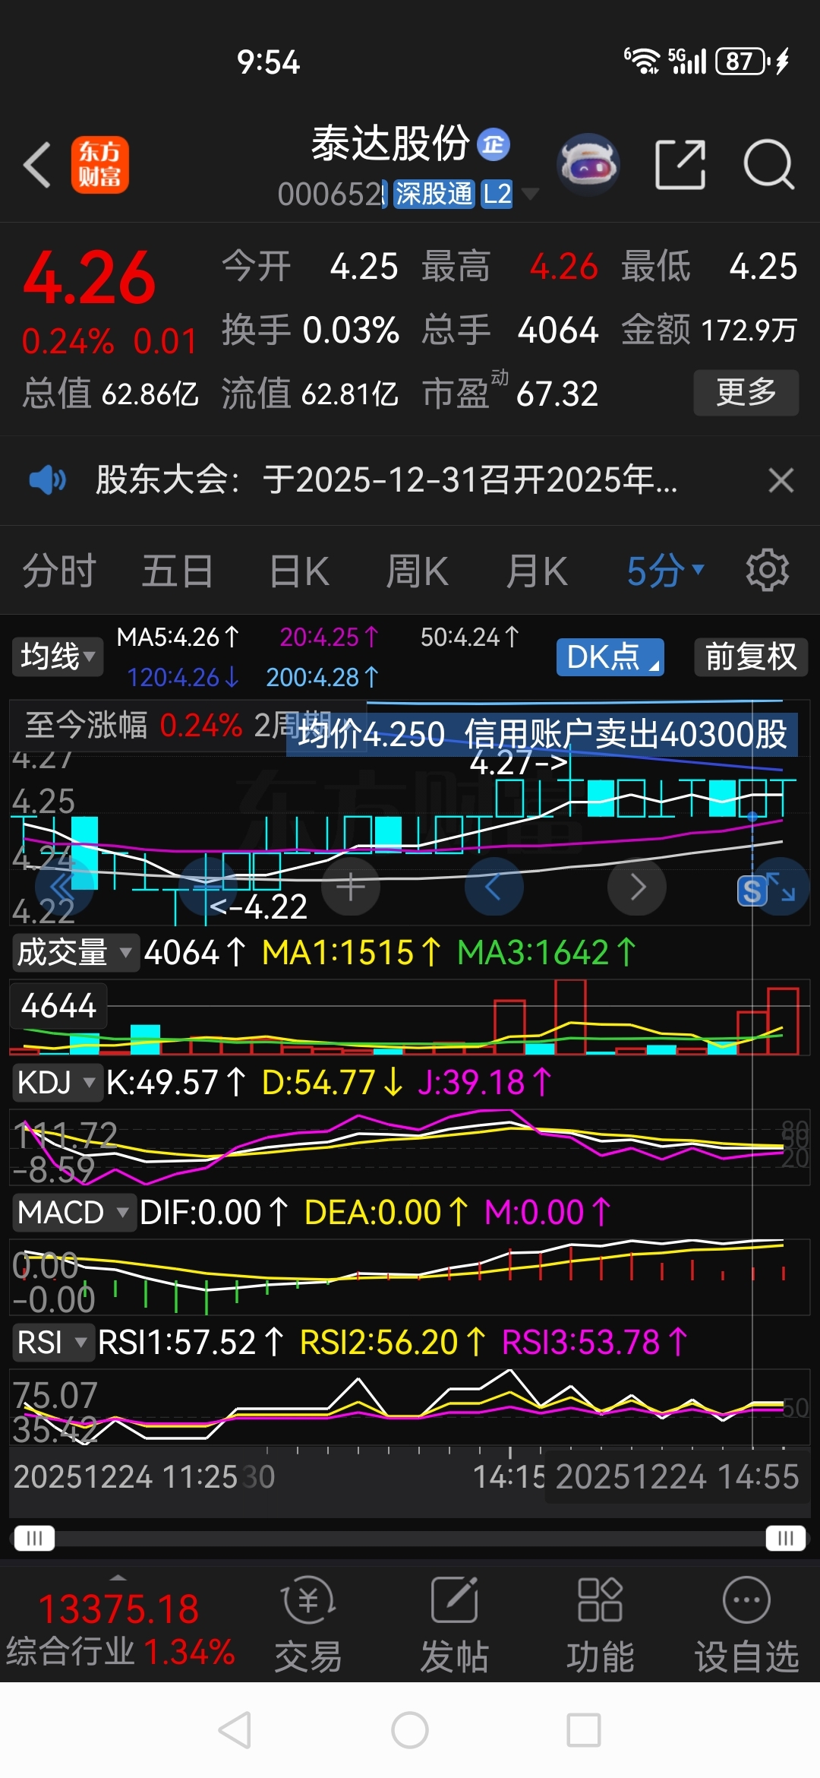The width and height of the screenshot is (820, 1778).
Task: Tap the double-left fast rewind chart button
Action: [64, 886]
